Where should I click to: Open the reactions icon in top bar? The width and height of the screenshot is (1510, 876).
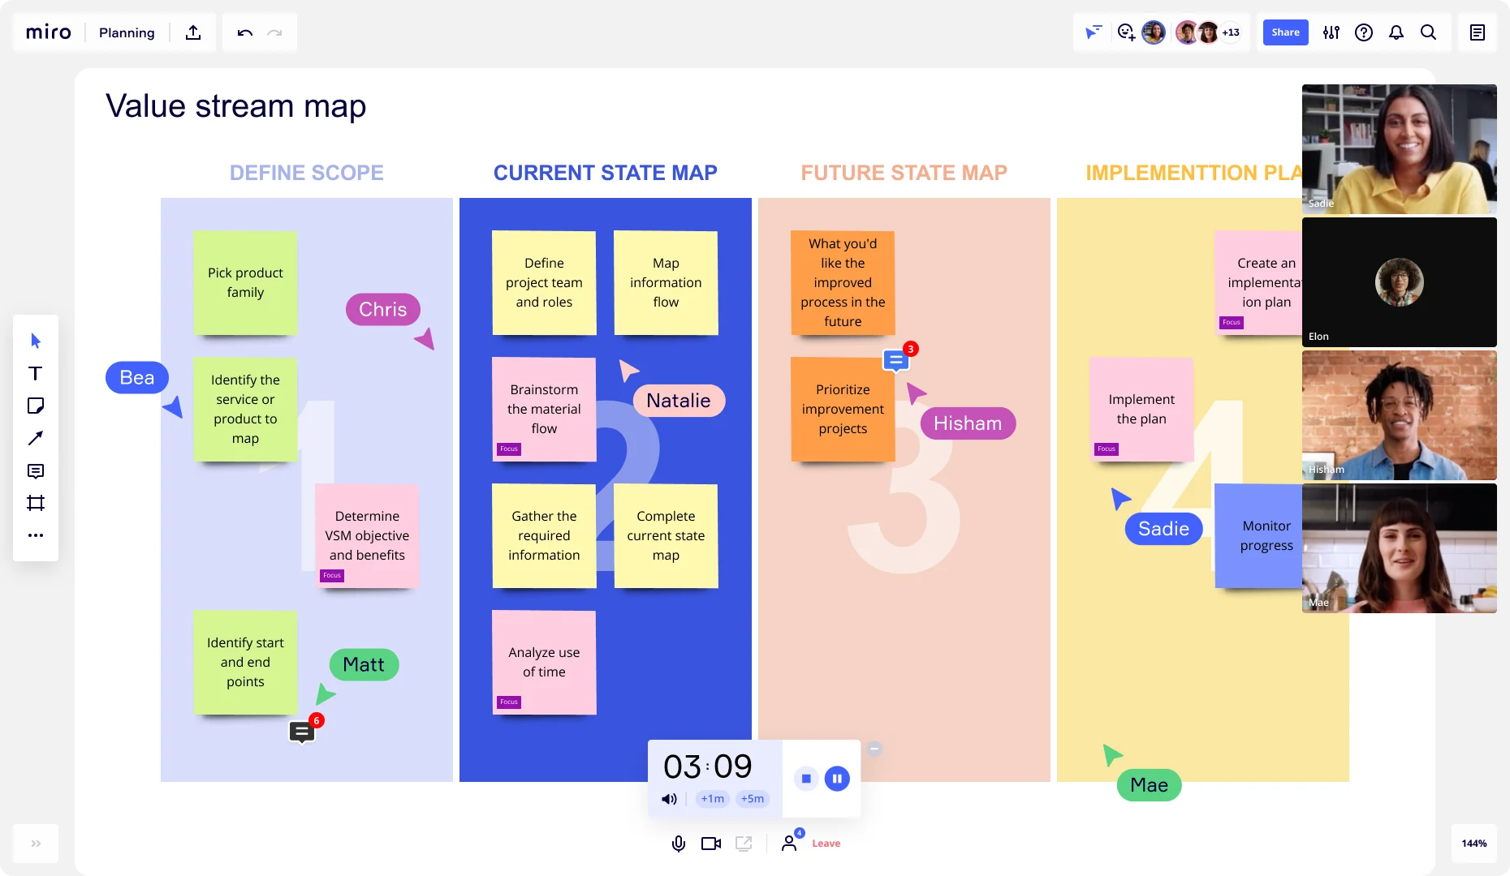(1126, 32)
